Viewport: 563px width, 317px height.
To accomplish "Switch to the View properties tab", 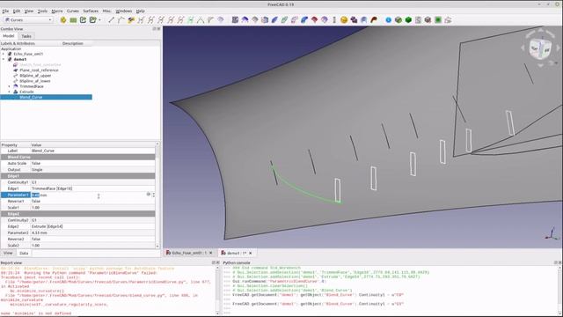I will [x=8, y=253].
